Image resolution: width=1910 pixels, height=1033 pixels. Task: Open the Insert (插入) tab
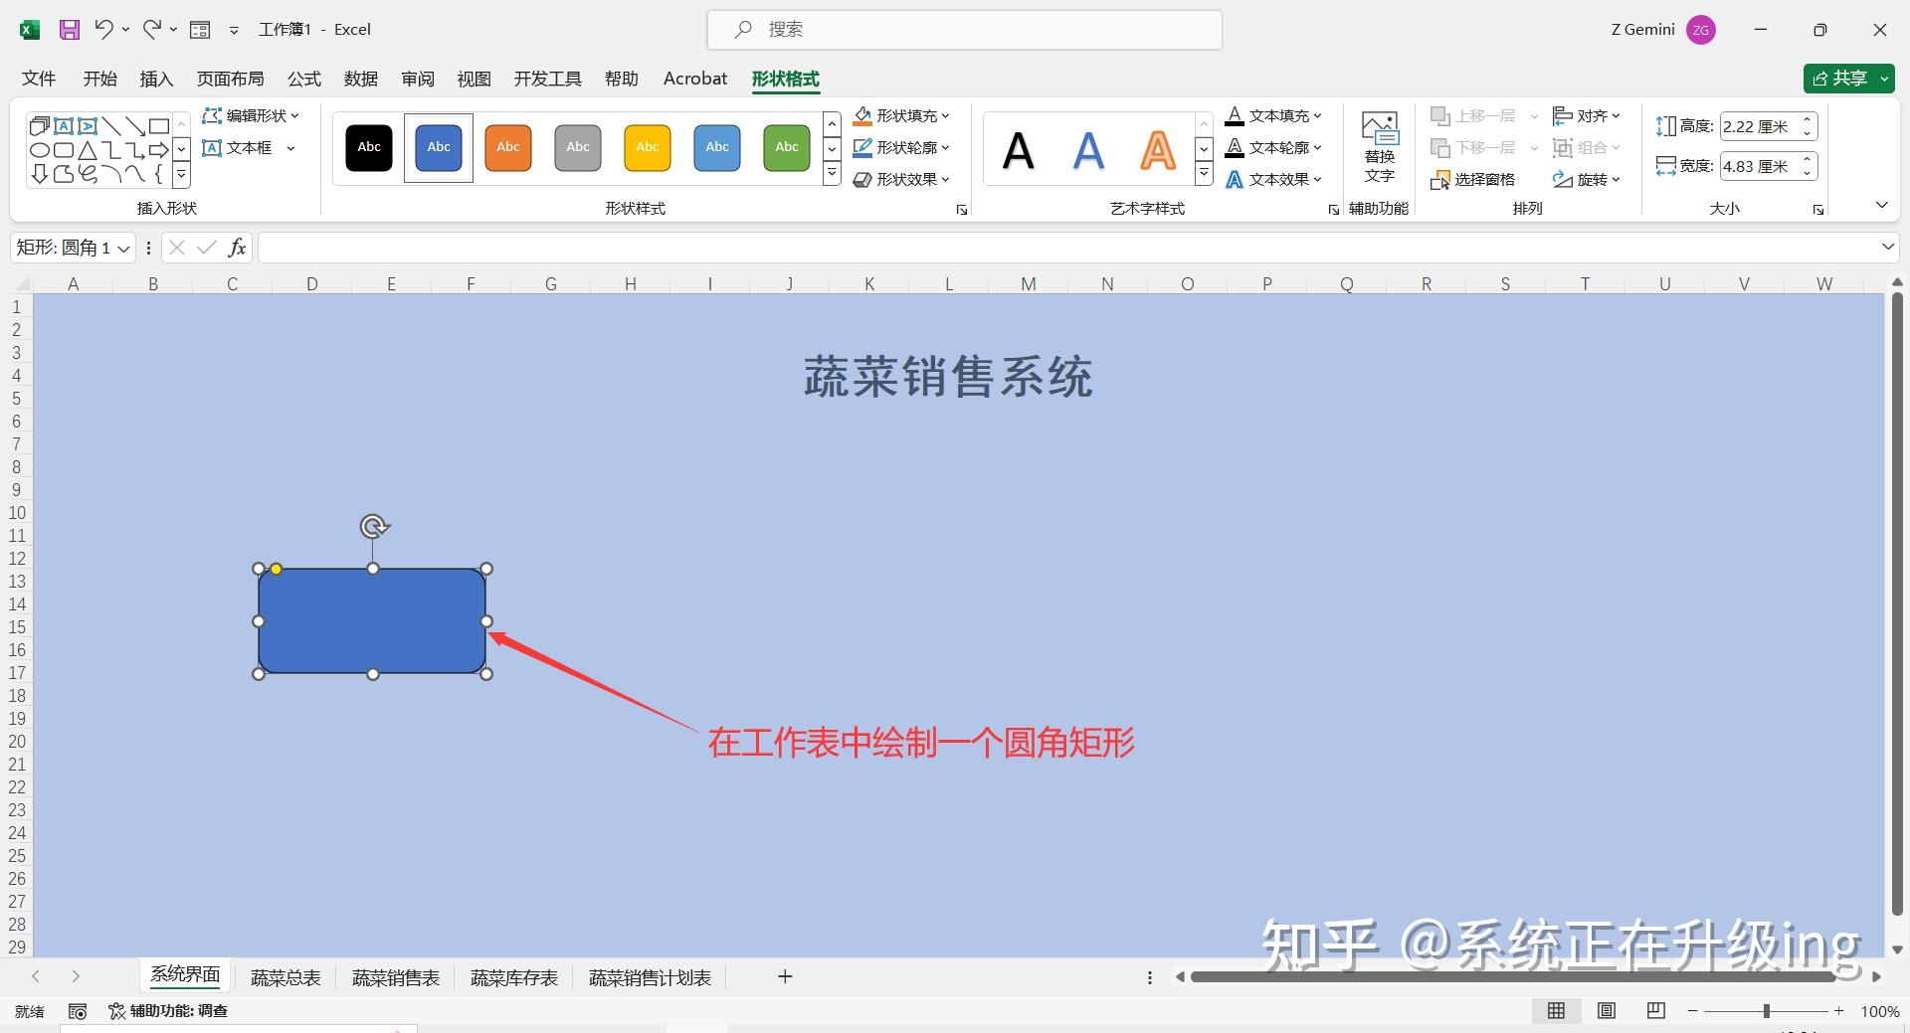click(x=156, y=79)
